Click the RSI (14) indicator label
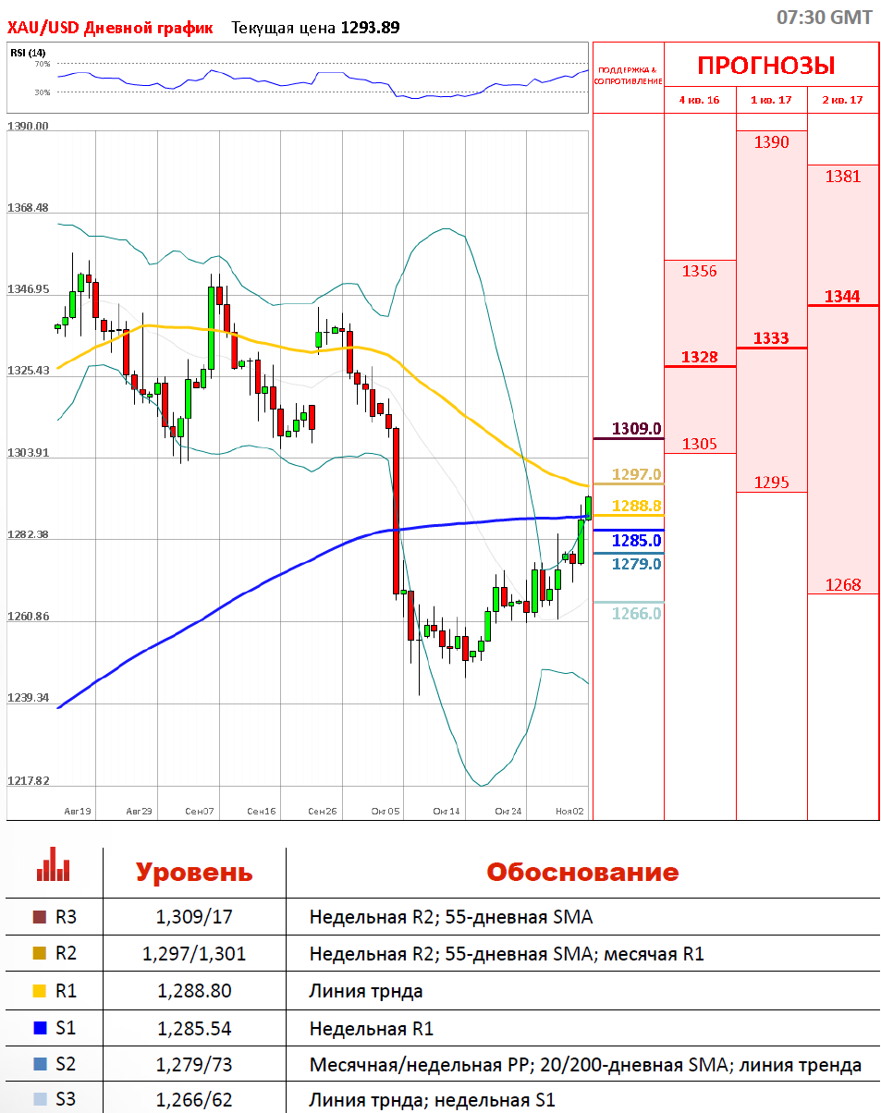Viewport: 881px width, 1113px height. pyautogui.click(x=28, y=53)
